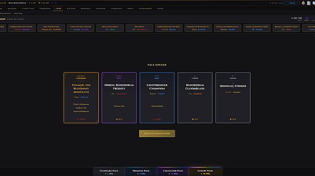Open the Rankings tab

(85, 9)
